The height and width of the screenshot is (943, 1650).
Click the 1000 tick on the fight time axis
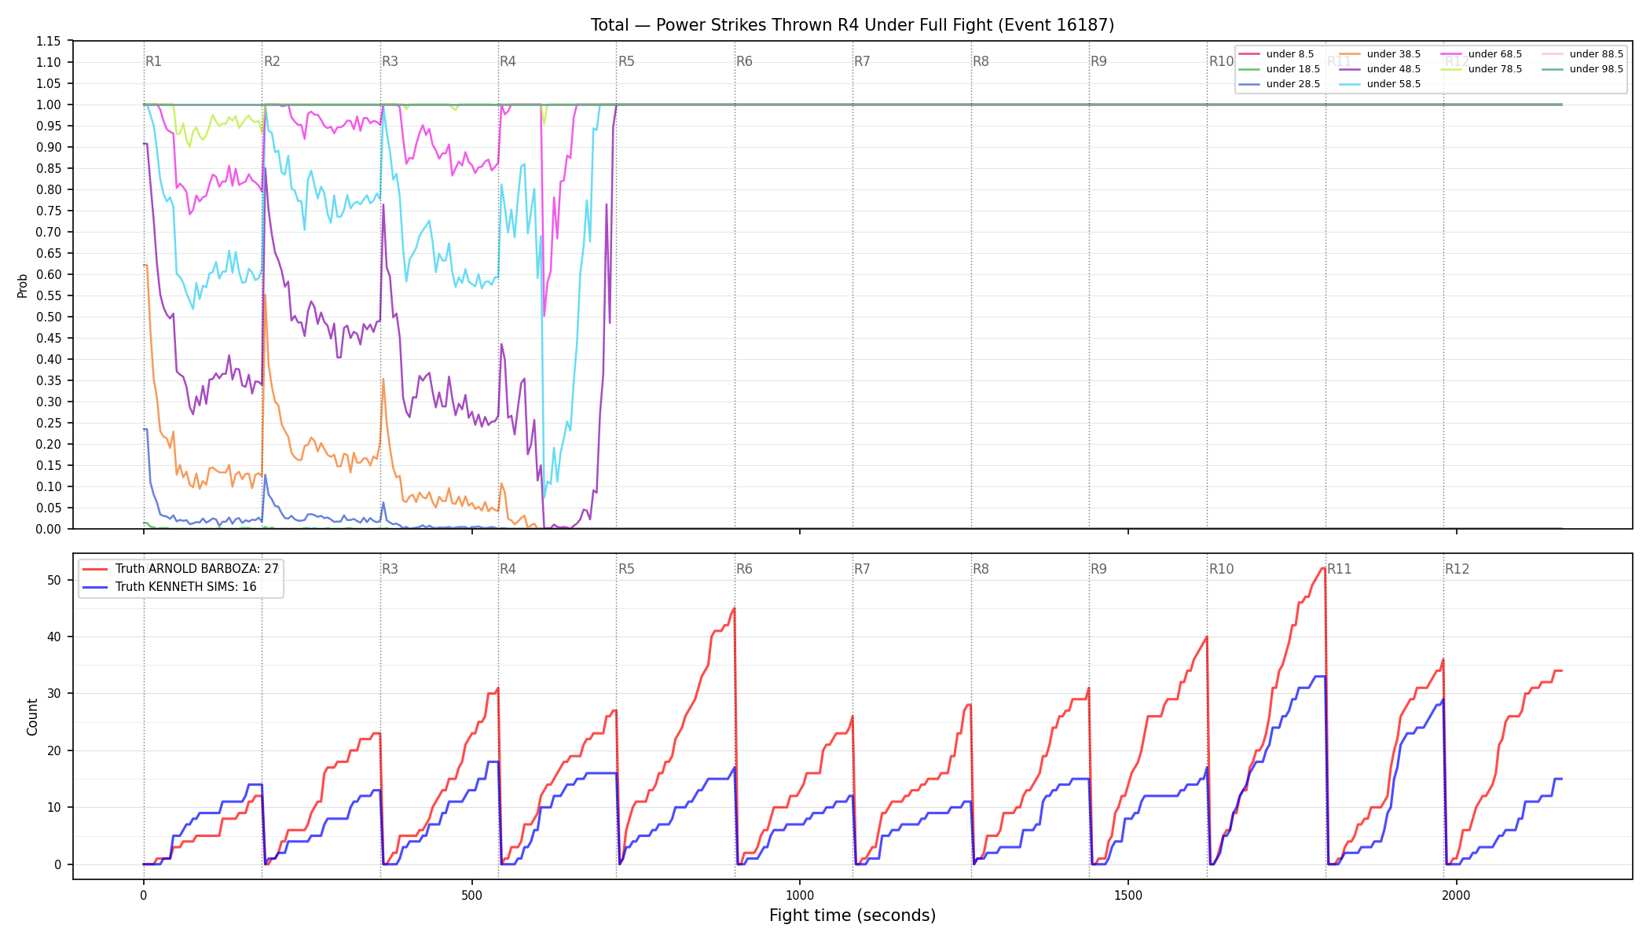(x=800, y=895)
